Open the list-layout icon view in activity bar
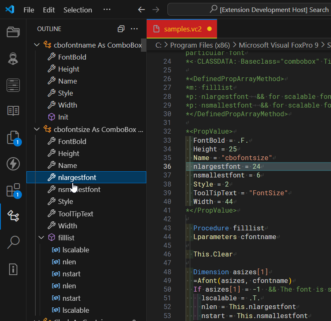The width and height of the screenshot is (331, 321). (13, 85)
